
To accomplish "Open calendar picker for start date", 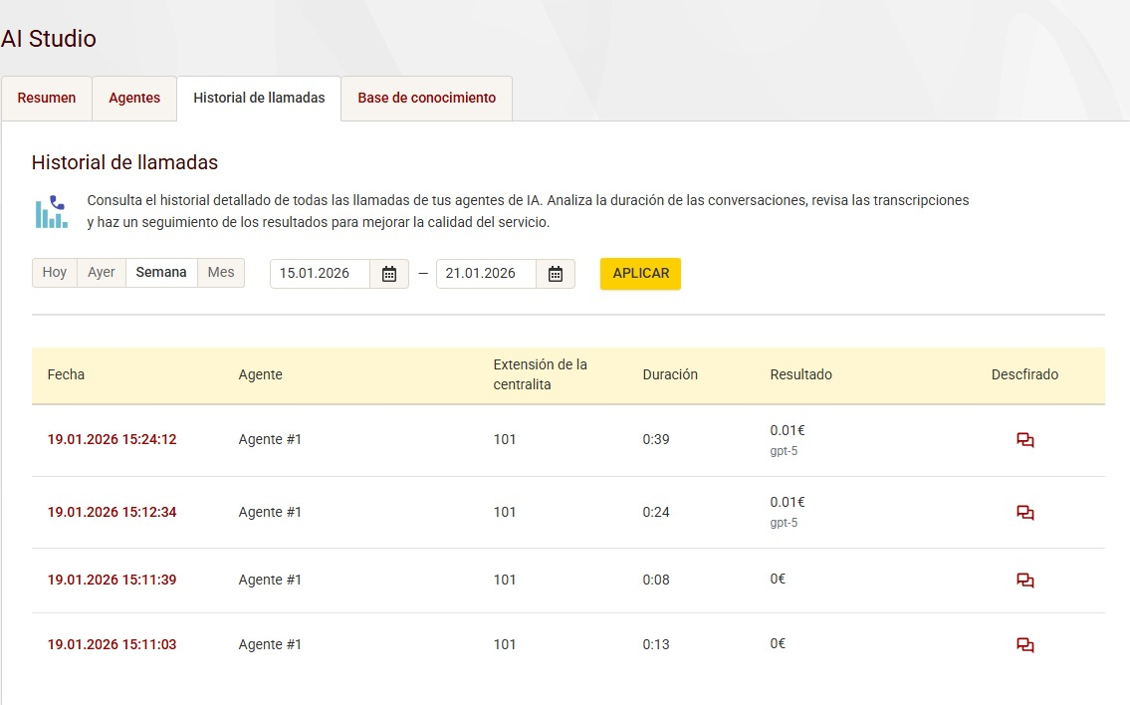I will point(389,274).
